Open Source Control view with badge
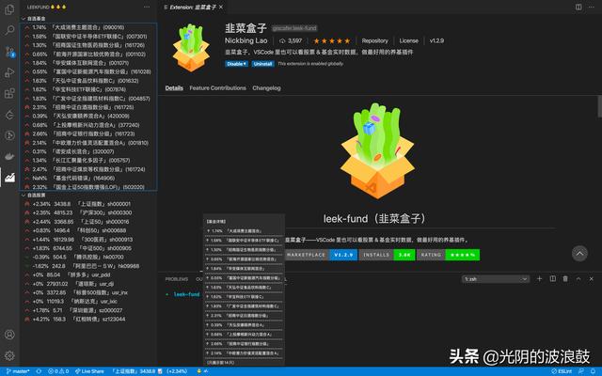The image size is (602, 376). [x=9, y=52]
